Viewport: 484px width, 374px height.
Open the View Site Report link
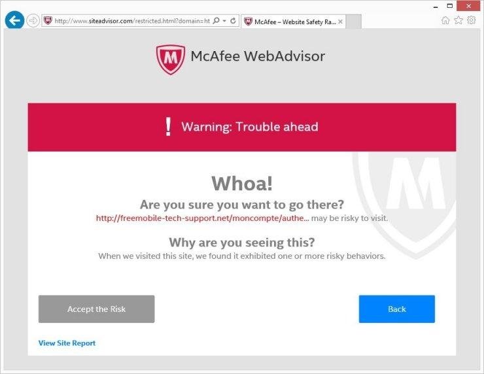[x=67, y=343]
